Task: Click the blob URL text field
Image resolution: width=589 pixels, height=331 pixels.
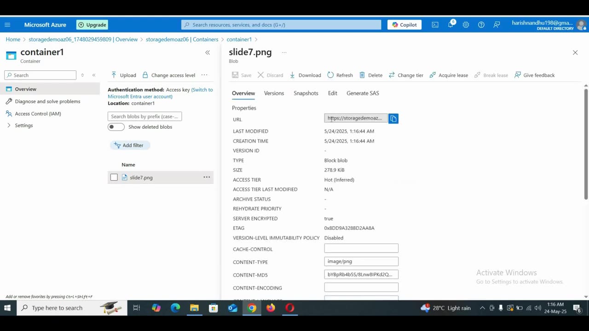Action: (x=356, y=119)
